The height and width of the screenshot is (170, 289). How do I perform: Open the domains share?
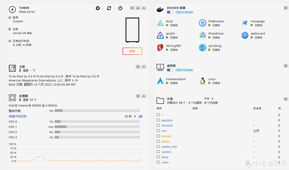[x=167, y=126]
